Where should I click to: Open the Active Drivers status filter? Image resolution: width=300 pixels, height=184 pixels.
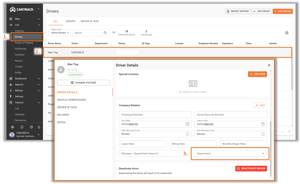tap(60, 33)
